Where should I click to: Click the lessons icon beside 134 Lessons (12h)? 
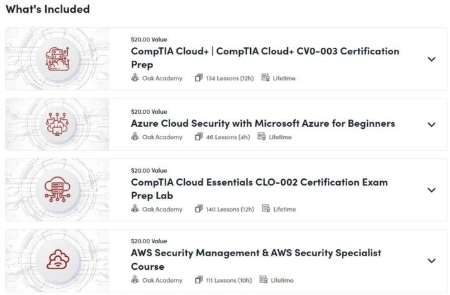(x=198, y=78)
